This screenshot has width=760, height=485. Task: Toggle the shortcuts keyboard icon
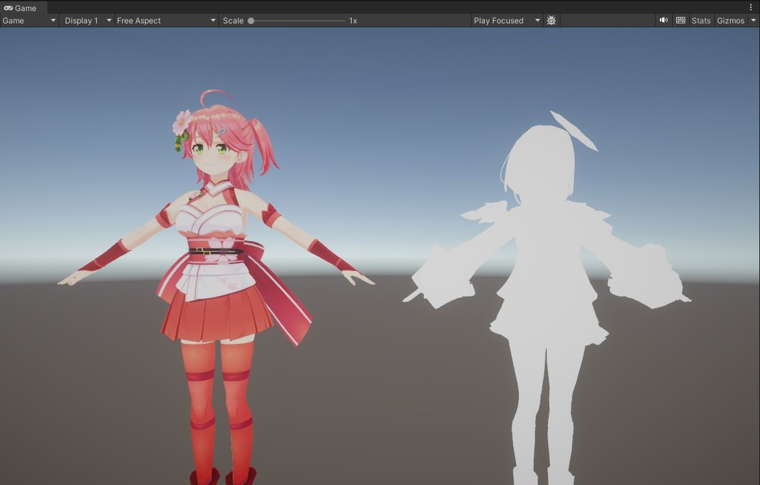pyautogui.click(x=681, y=20)
